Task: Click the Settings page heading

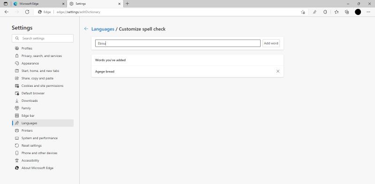Action: click(x=22, y=28)
